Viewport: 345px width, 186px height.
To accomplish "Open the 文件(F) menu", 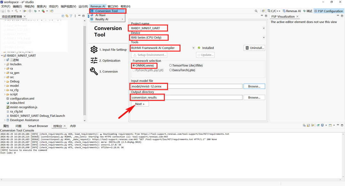I will coord(6,6).
